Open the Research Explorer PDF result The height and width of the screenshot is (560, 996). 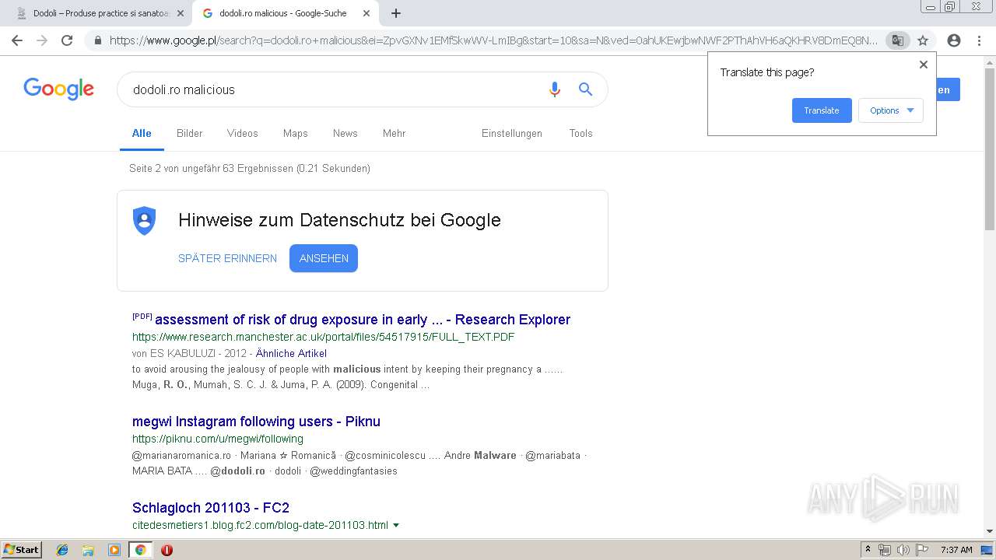pos(363,320)
